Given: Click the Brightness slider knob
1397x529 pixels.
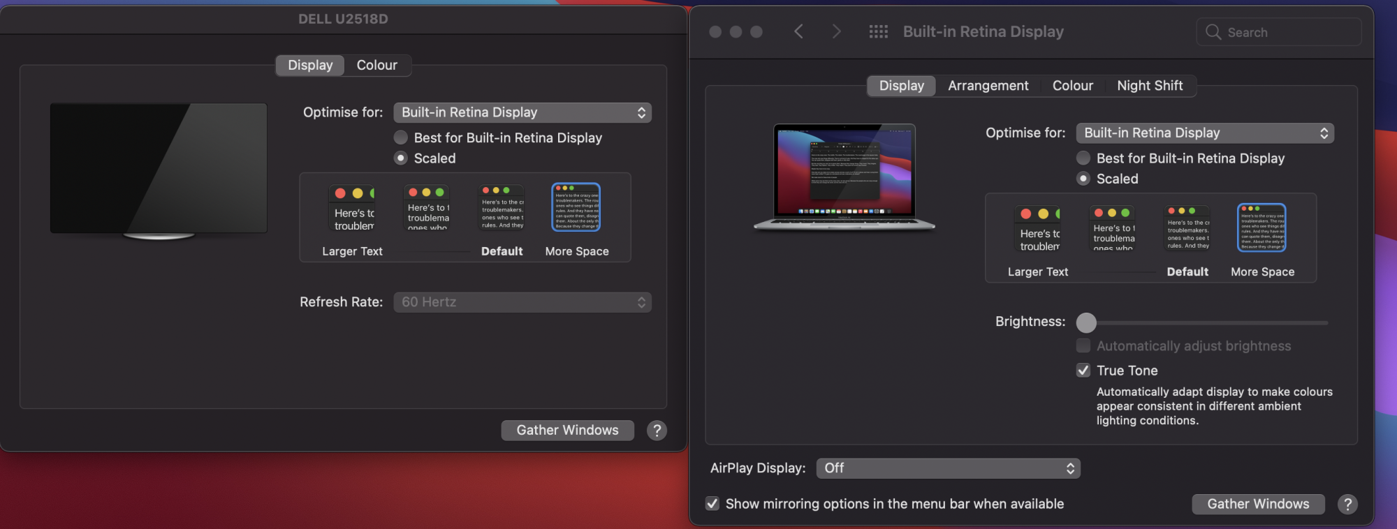Looking at the screenshot, I should click(x=1086, y=322).
